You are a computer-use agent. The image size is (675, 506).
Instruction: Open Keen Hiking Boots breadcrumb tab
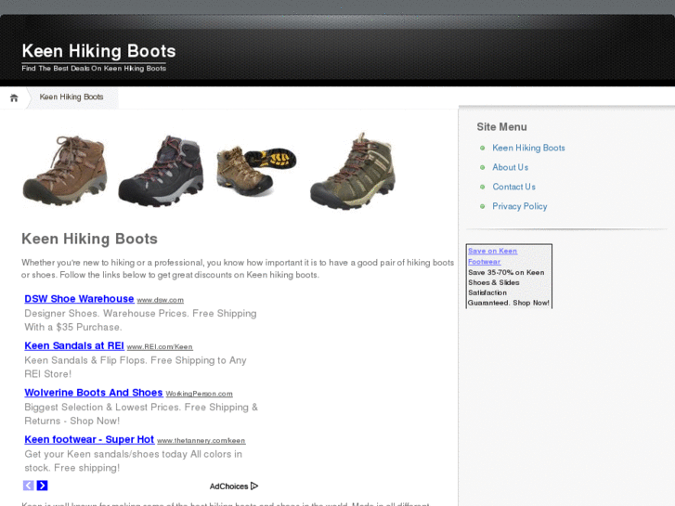pyautogui.click(x=71, y=97)
